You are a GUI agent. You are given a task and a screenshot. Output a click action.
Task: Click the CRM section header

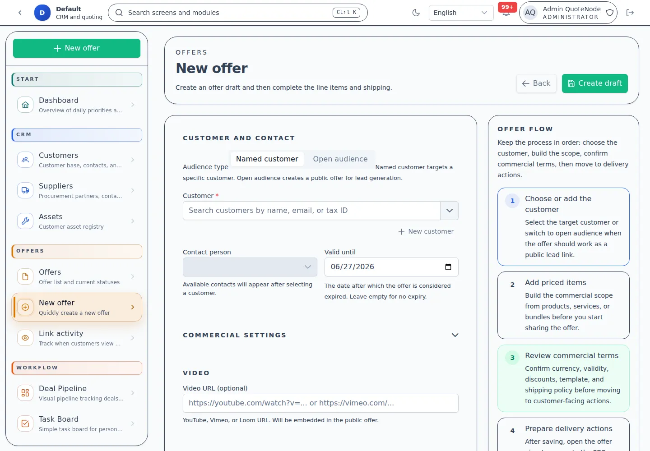click(77, 135)
